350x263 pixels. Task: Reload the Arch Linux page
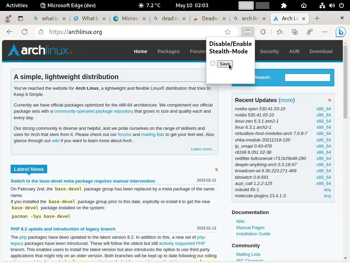(25, 32)
